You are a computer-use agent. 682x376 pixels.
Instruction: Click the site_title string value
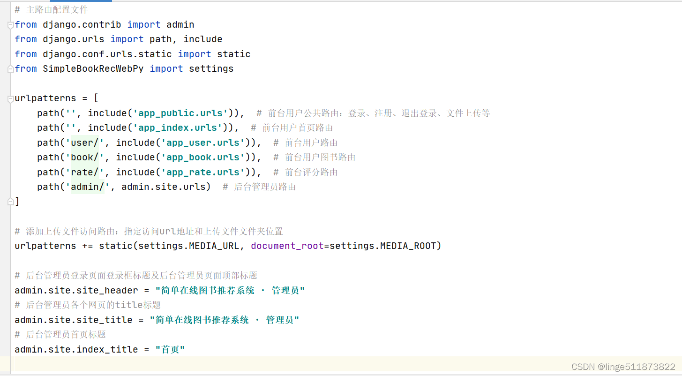pyautogui.click(x=225, y=320)
